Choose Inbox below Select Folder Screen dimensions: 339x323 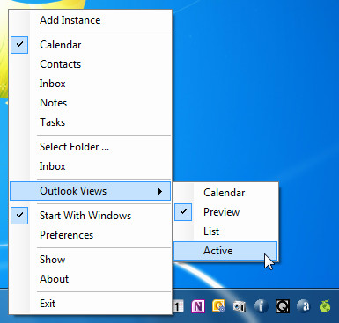point(90,166)
